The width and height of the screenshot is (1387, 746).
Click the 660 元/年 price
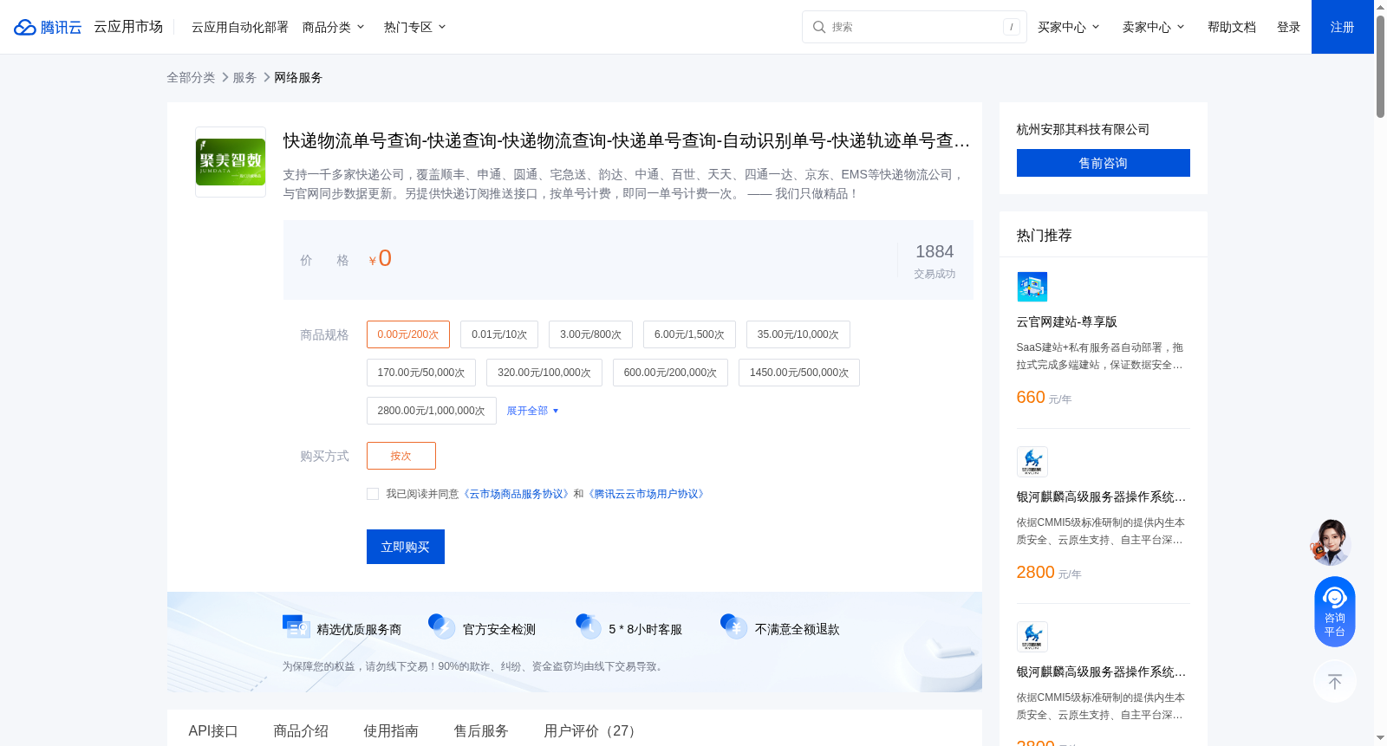[1045, 398]
